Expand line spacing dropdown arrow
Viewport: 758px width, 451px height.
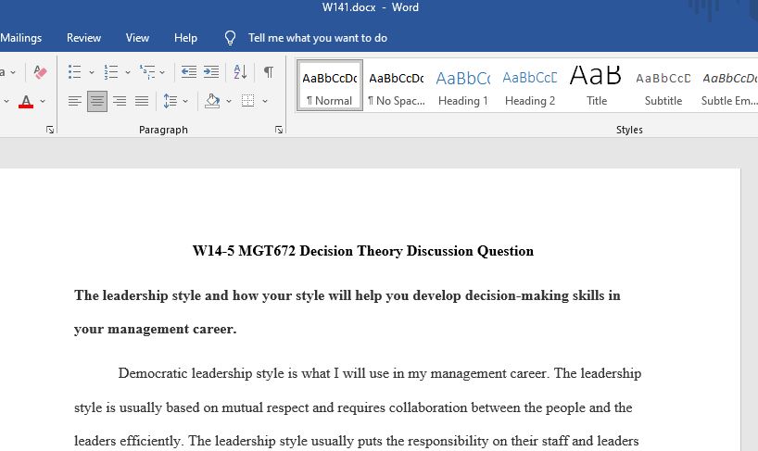click(185, 101)
